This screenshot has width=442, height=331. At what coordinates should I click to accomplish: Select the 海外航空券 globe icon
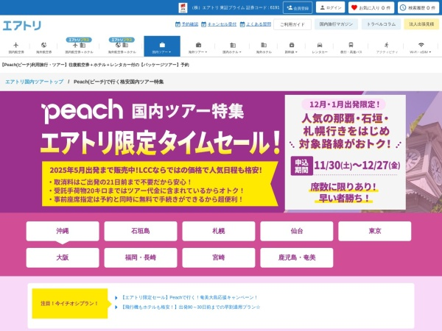[43, 45]
